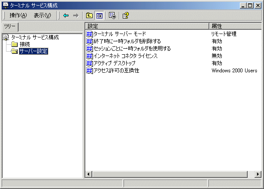Select ターミナル サービス構成 root tree node
This screenshot has height=189, width=264.
coord(35,37)
